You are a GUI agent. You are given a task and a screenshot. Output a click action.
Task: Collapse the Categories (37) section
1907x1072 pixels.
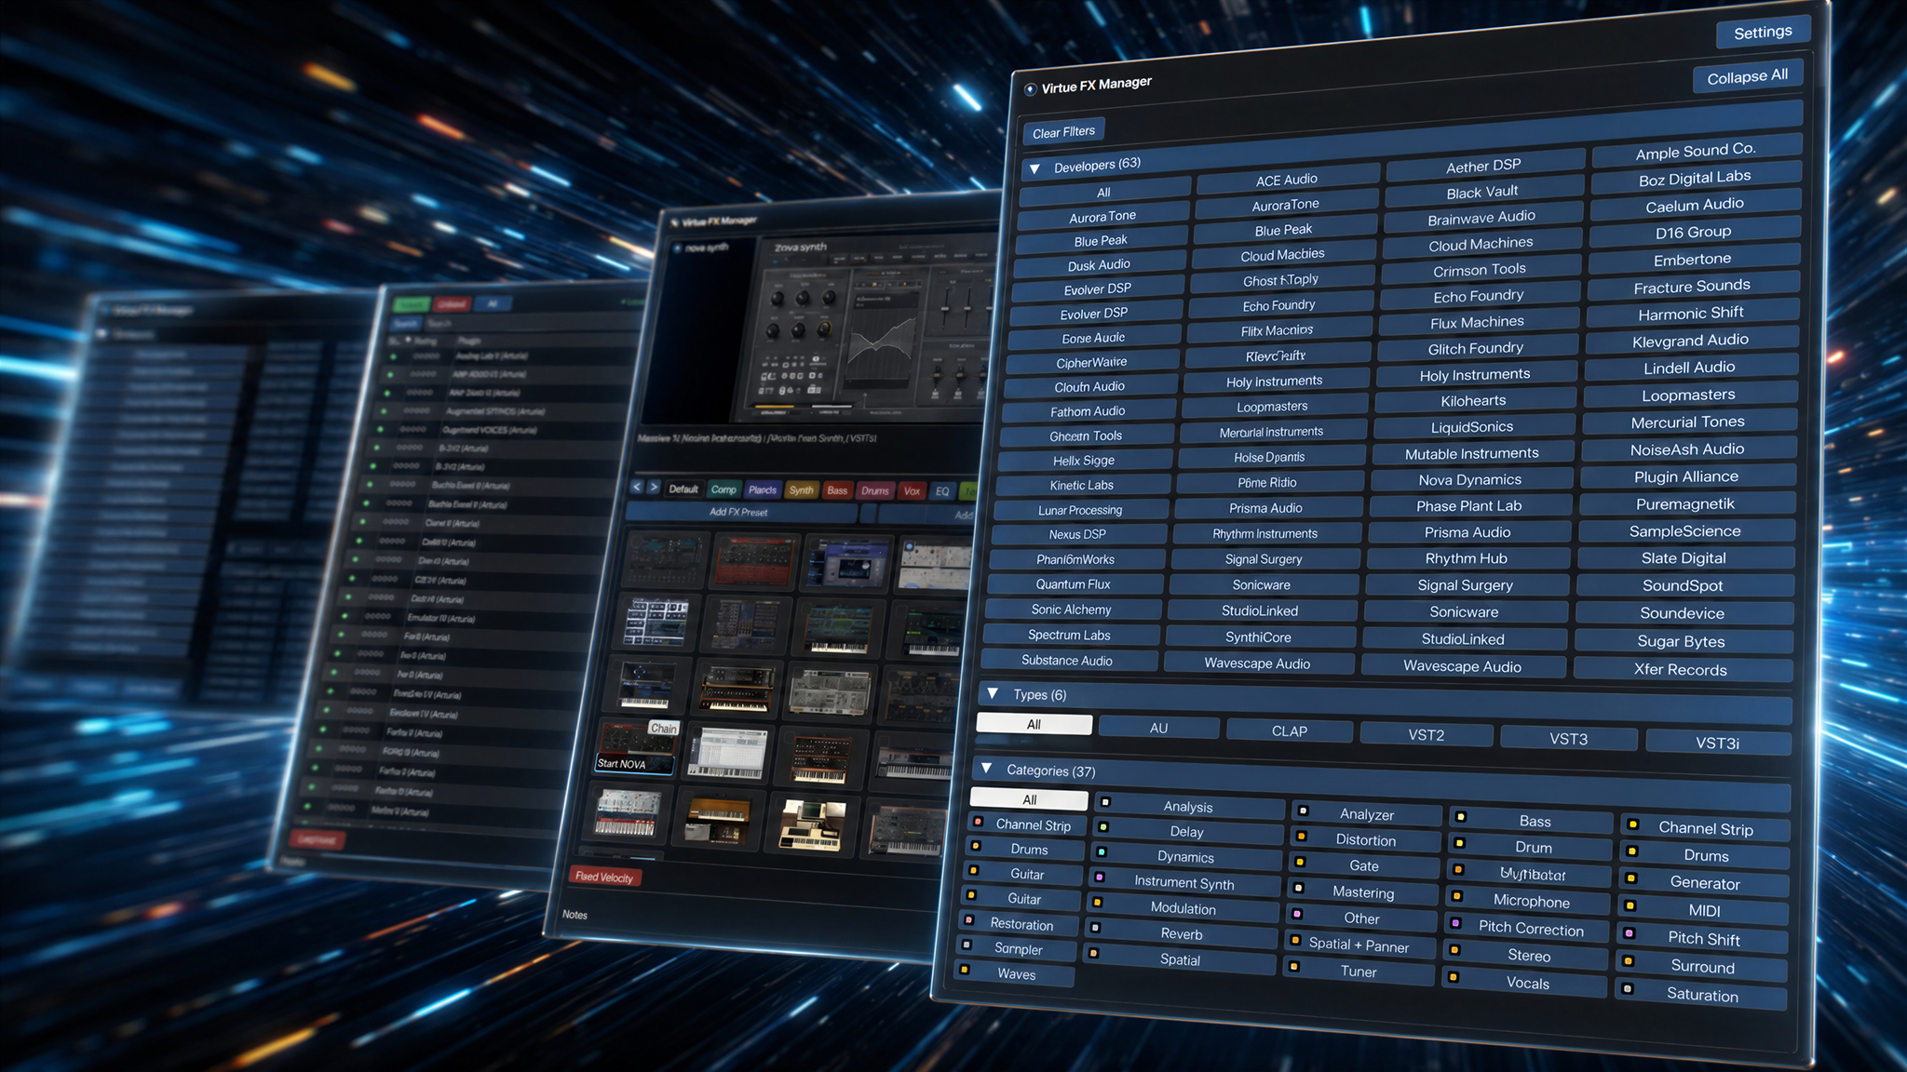coord(986,769)
